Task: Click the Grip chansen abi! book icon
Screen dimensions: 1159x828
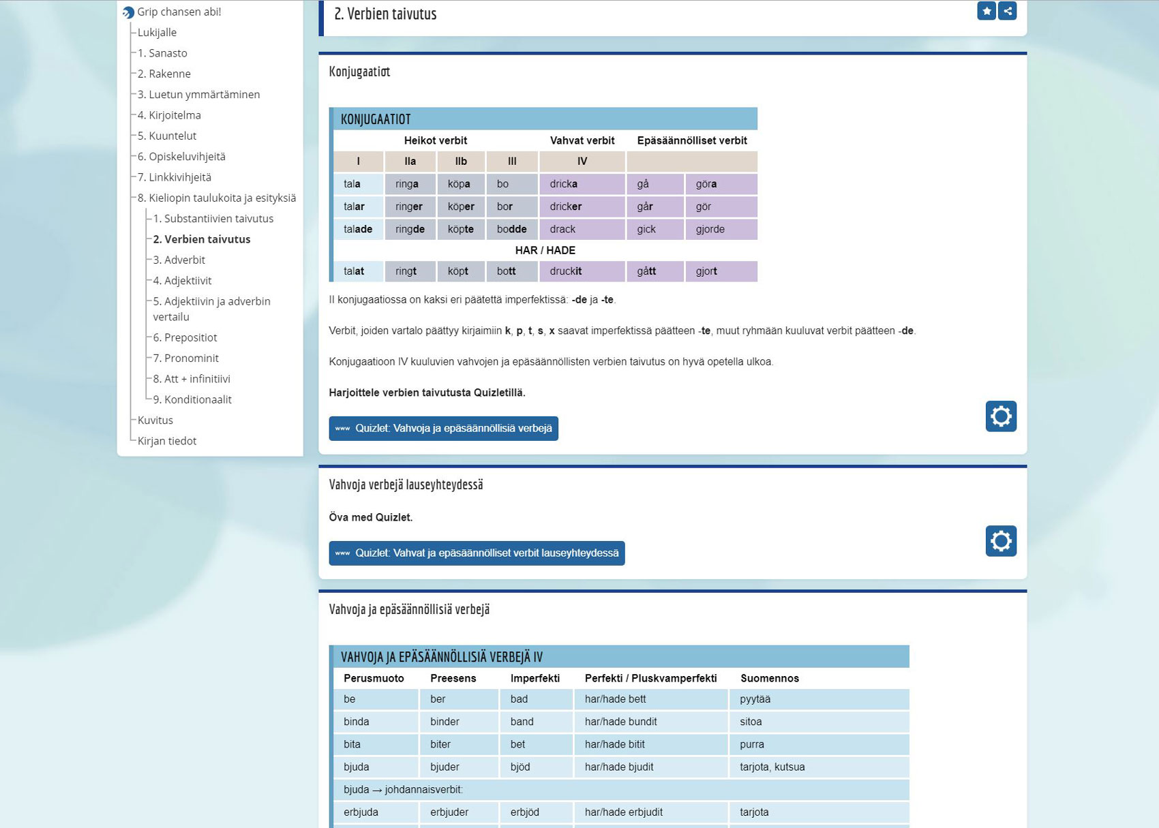Action: (128, 12)
